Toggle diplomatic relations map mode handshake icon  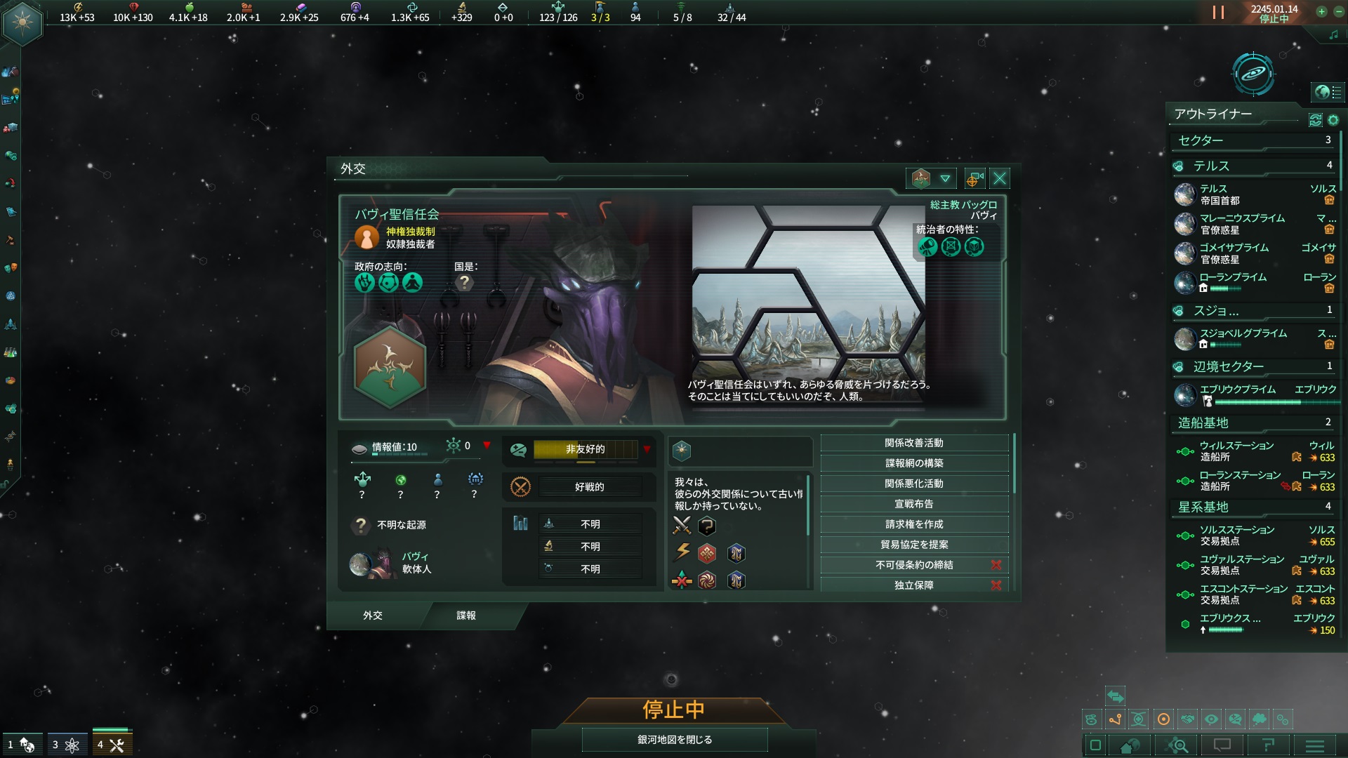tap(1187, 719)
